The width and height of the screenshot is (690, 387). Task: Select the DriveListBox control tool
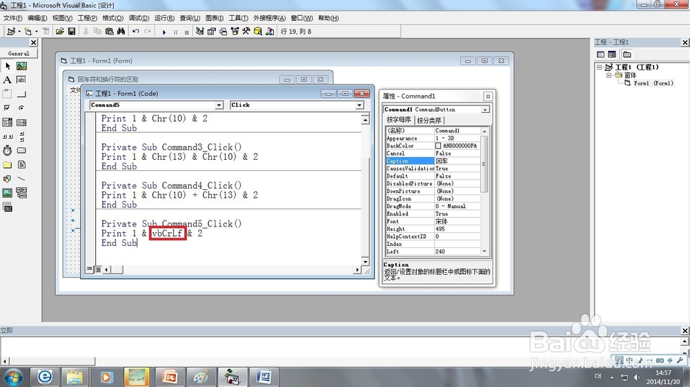click(21, 150)
